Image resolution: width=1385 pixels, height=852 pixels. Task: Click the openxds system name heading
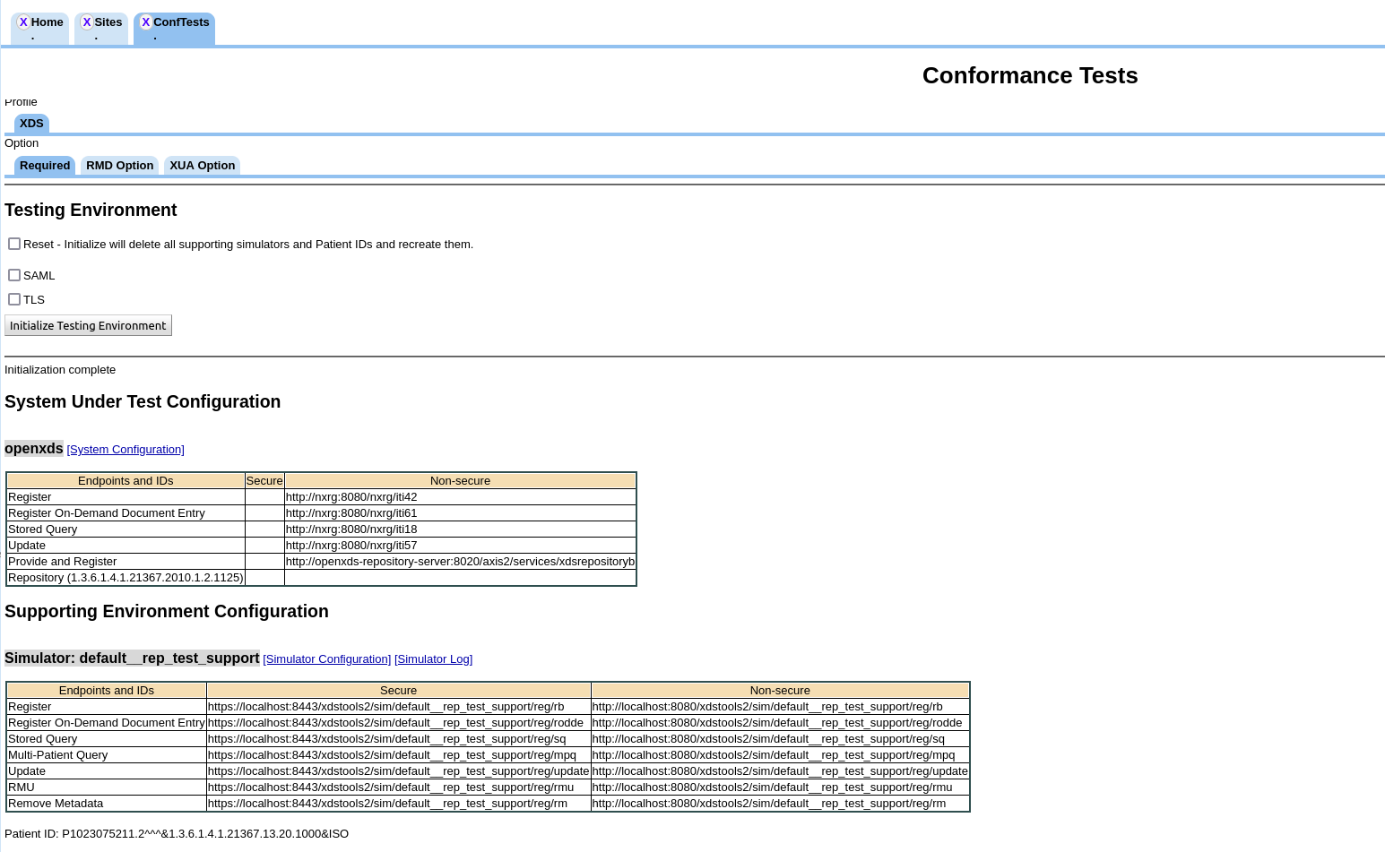coord(34,449)
